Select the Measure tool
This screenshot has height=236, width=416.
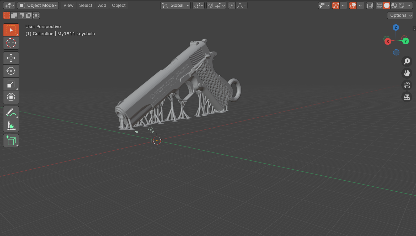pos(11,125)
